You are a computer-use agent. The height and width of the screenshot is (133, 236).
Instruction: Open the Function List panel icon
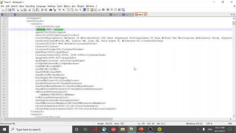click(x=96, y=10)
